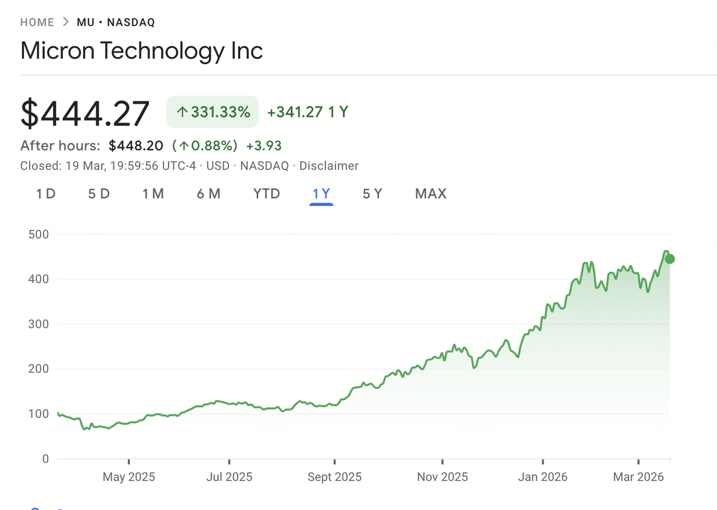Switch chart to 1D range
Image resolution: width=717 pixels, height=510 pixels.
click(x=46, y=194)
